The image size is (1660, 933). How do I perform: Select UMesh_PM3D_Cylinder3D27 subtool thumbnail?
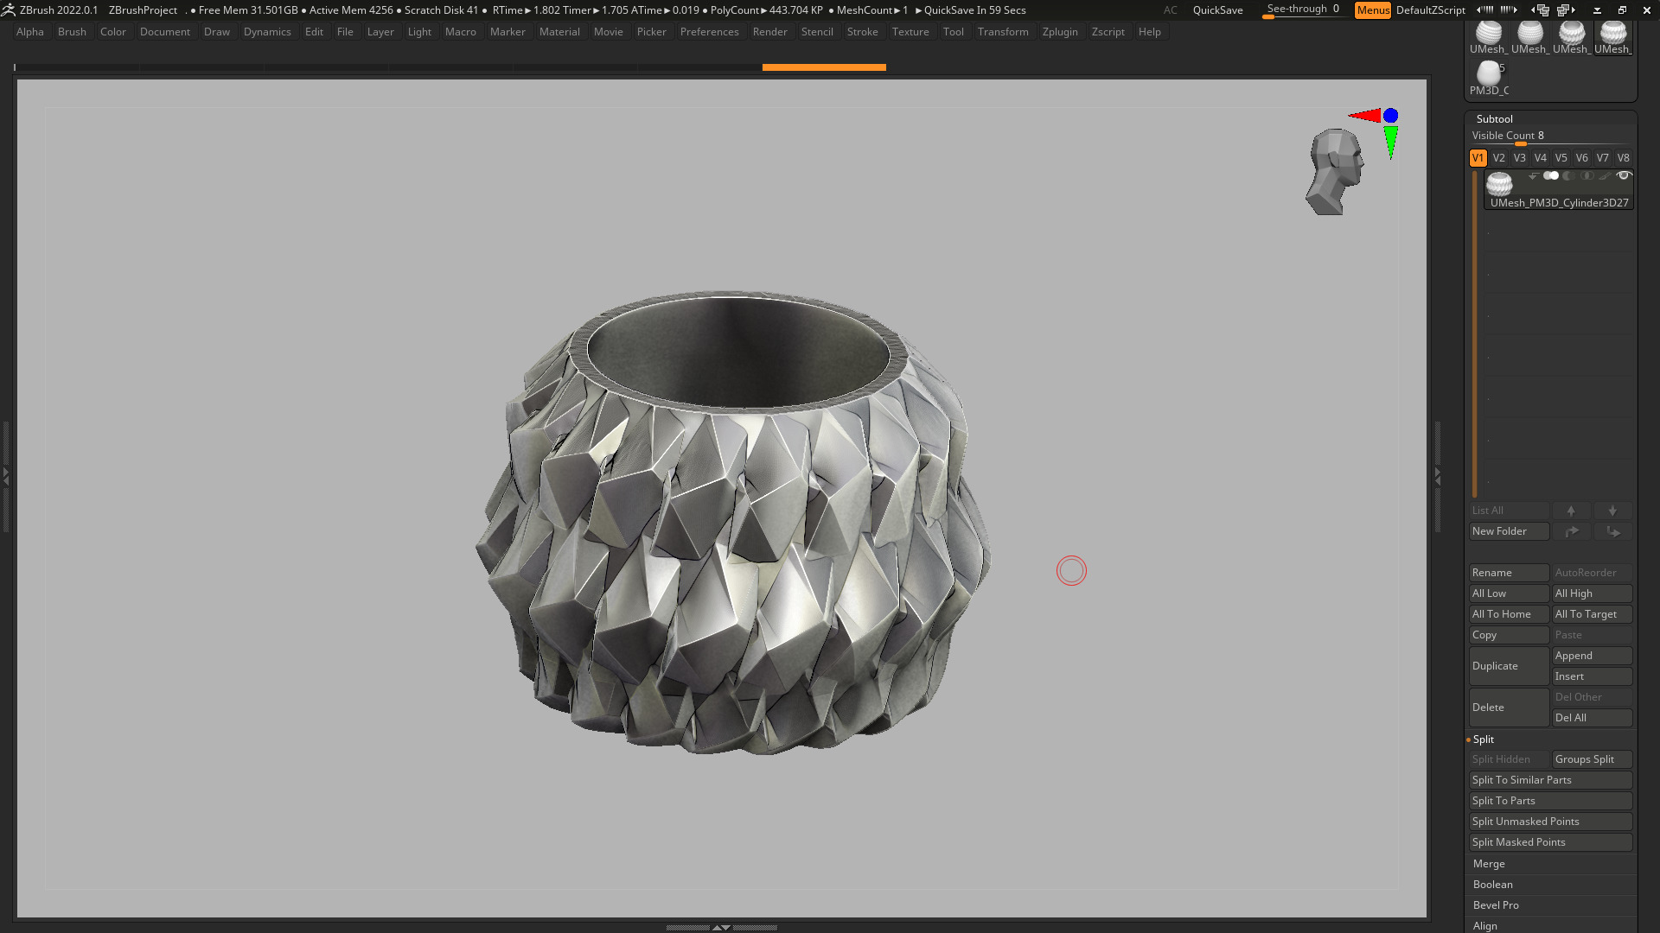[1499, 184]
